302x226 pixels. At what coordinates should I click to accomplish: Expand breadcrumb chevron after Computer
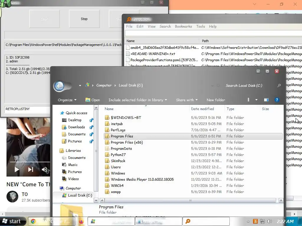tap(115, 85)
